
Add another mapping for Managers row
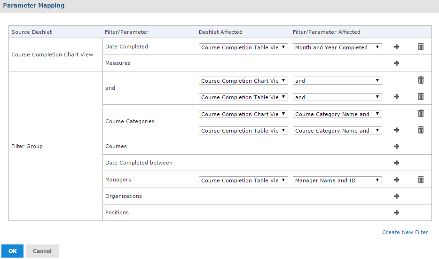click(x=396, y=180)
